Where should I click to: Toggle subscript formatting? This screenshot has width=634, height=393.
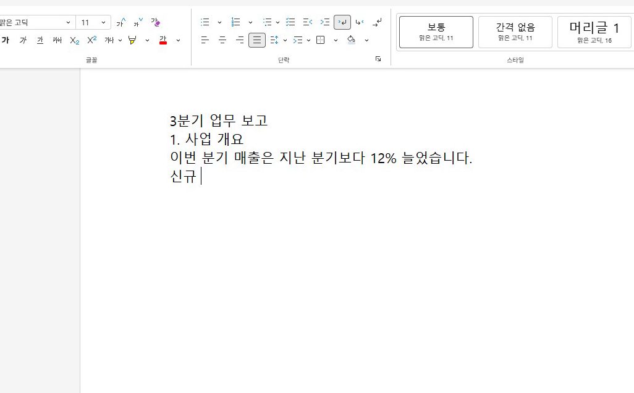(74, 40)
